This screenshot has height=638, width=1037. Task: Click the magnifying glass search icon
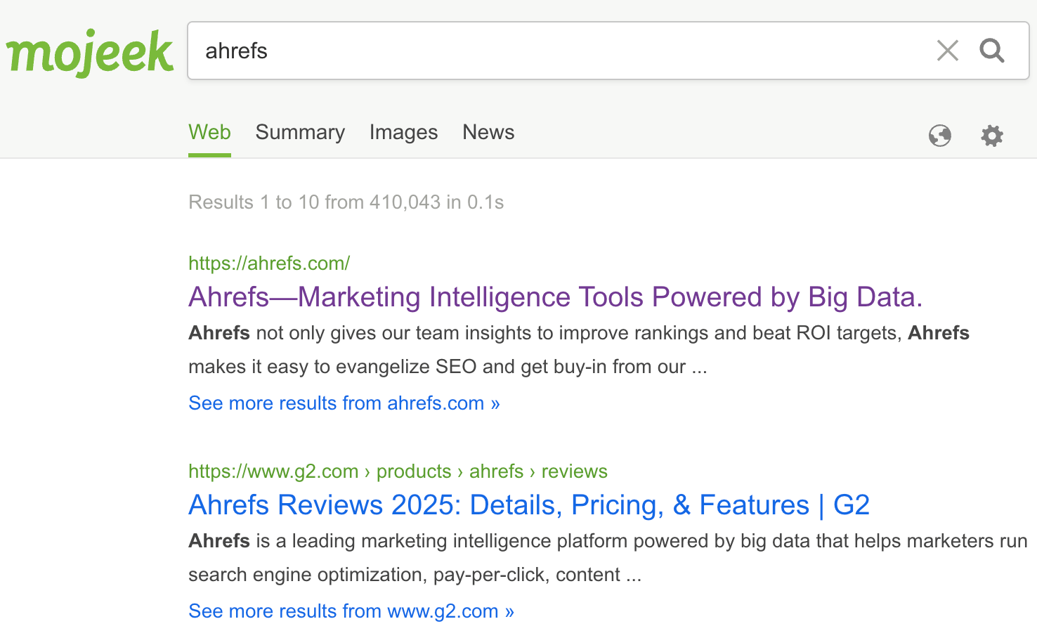point(992,51)
